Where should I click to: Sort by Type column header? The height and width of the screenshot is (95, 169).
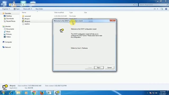(x=71, y=12)
